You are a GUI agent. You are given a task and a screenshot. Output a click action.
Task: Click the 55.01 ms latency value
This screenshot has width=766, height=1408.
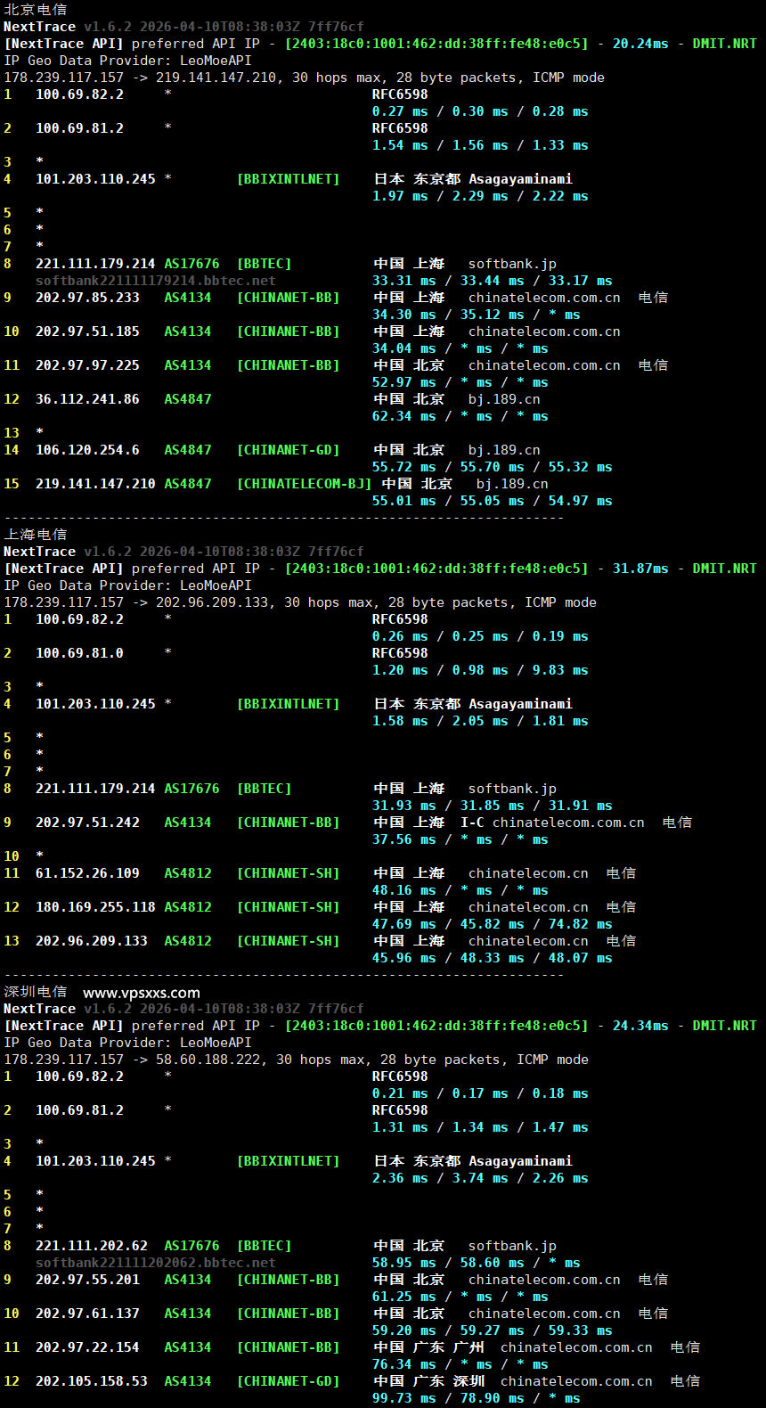click(x=404, y=501)
